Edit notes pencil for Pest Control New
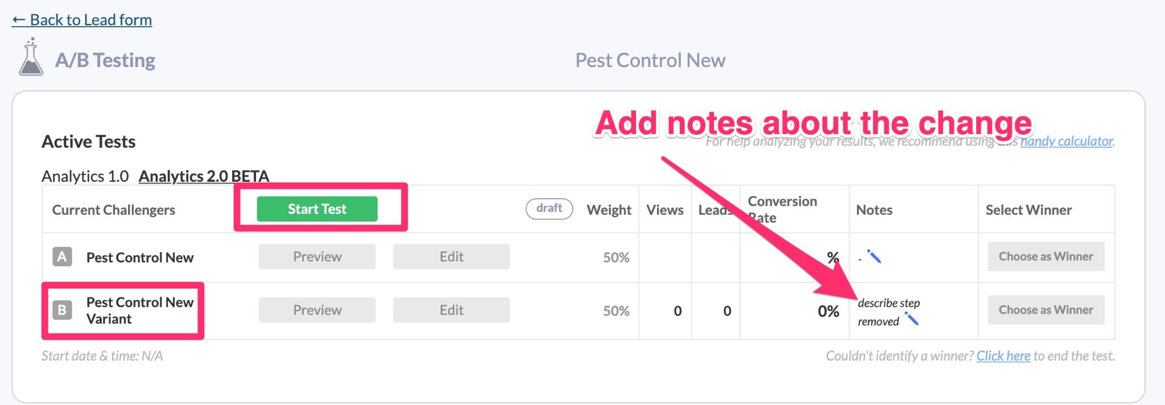 pyautogui.click(x=874, y=257)
